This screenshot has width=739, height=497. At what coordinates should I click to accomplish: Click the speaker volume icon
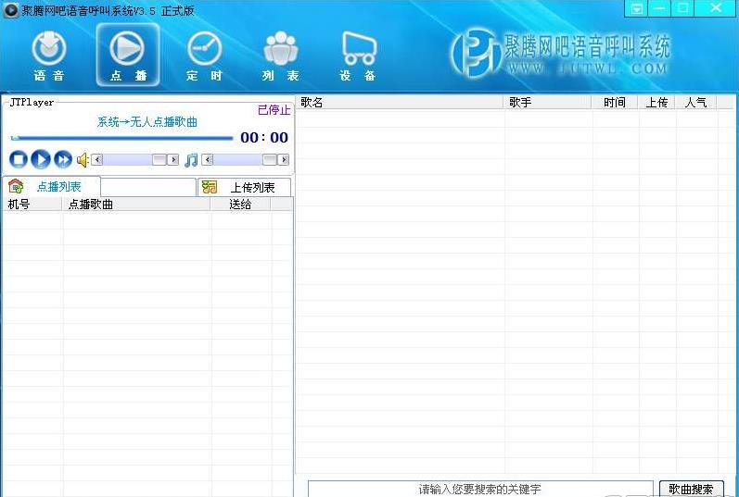tap(83, 160)
